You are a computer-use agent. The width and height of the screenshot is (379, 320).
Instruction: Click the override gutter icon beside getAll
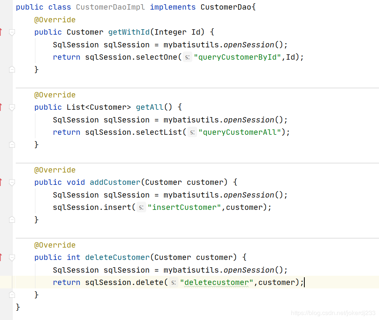1,107
